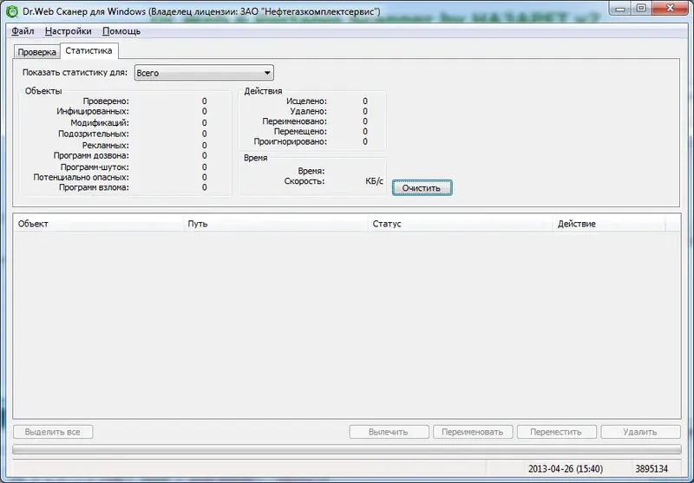Click the Проверено: label
The height and width of the screenshot is (483, 694).
(x=106, y=101)
